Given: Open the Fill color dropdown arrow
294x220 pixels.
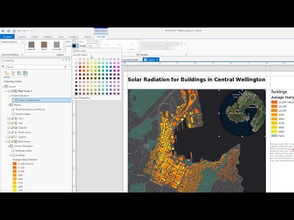Looking at the screenshot, I should pyautogui.click(x=77, y=42).
